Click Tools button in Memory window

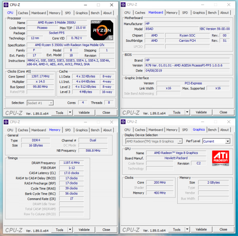(59, 230)
